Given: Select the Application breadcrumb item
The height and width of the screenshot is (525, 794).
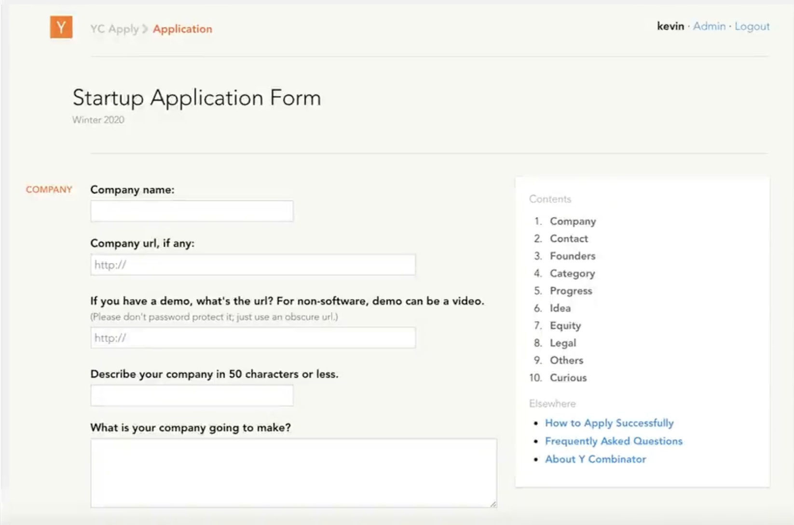Looking at the screenshot, I should coord(182,29).
